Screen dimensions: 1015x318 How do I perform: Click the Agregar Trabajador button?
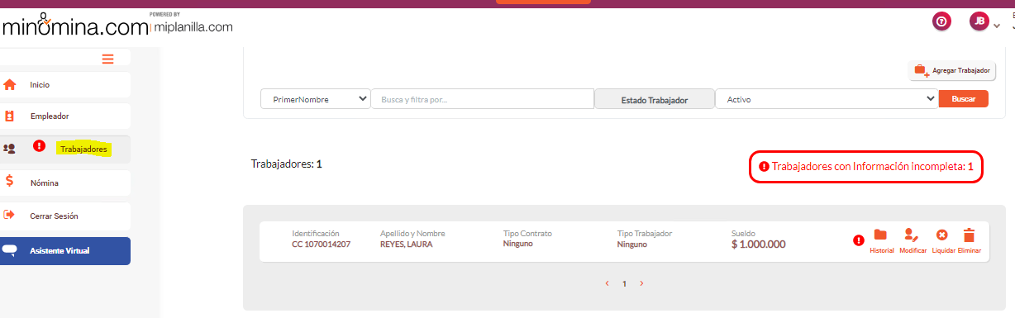pyautogui.click(x=952, y=71)
